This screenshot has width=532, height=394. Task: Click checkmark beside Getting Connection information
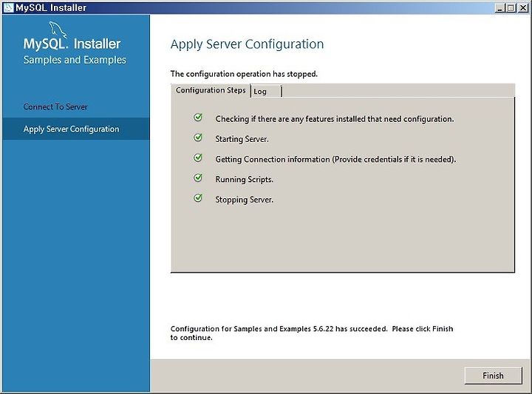[198, 157]
